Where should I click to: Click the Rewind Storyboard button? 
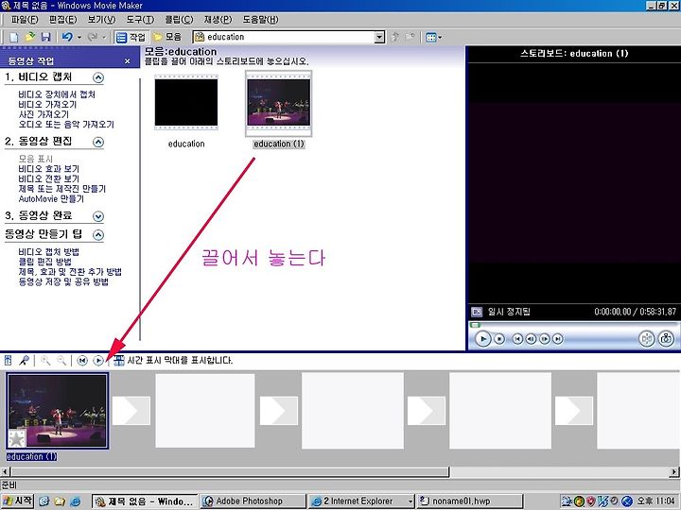pyautogui.click(x=82, y=361)
